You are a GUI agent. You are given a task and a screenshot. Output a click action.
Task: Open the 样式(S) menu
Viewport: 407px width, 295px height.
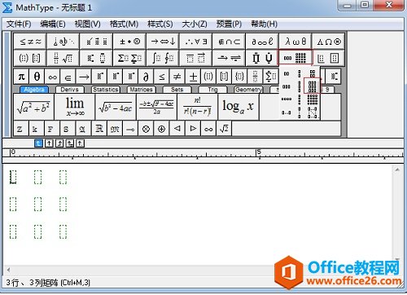coord(160,24)
